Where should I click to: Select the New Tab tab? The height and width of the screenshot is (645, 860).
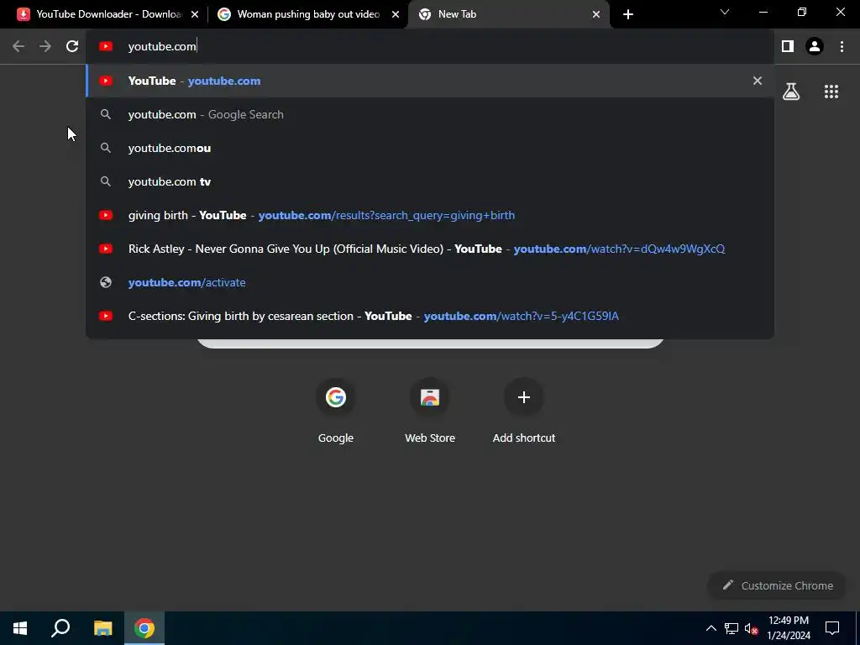tap(508, 14)
